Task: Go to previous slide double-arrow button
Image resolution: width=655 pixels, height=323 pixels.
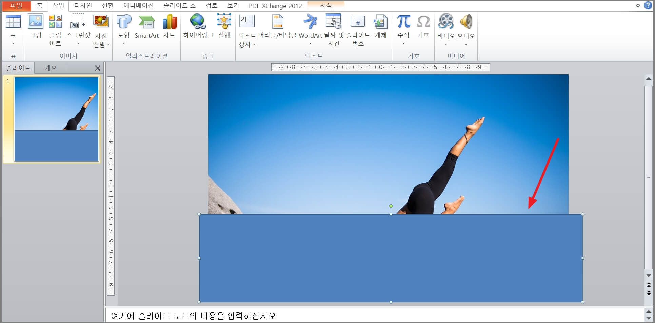Action: click(x=649, y=284)
